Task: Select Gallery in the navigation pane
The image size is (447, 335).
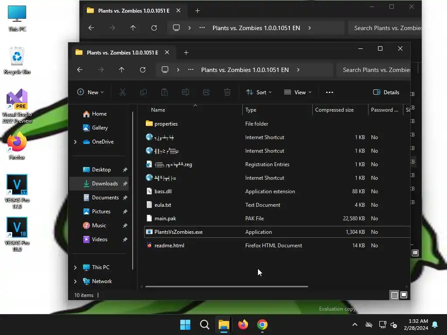Action: pyautogui.click(x=99, y=128)
